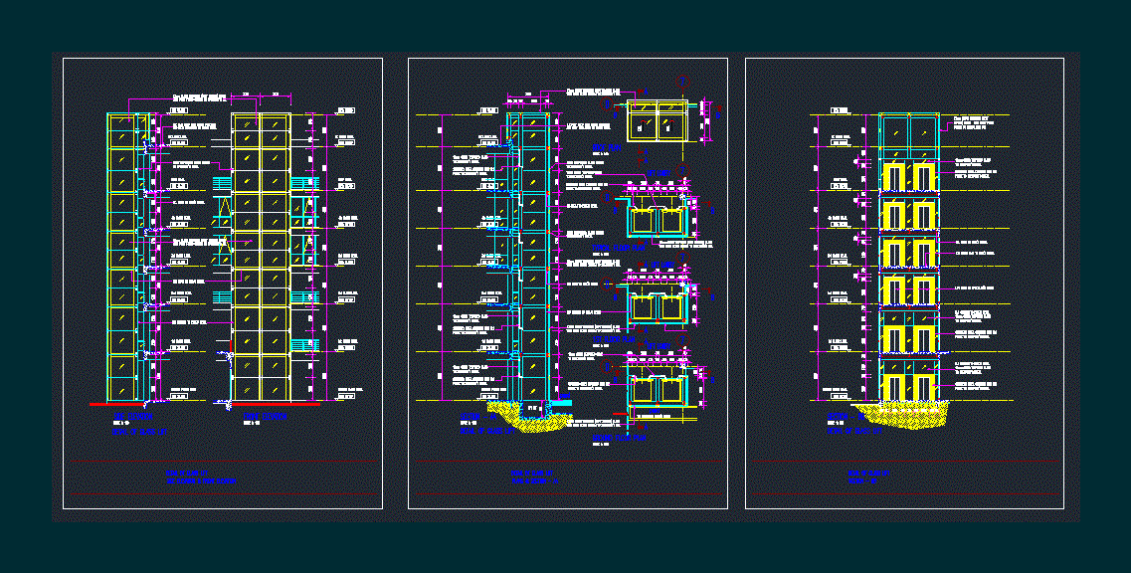Select the top dimension string above front elevation
This screenshot has height=573, width=1131.
point(261,95)
